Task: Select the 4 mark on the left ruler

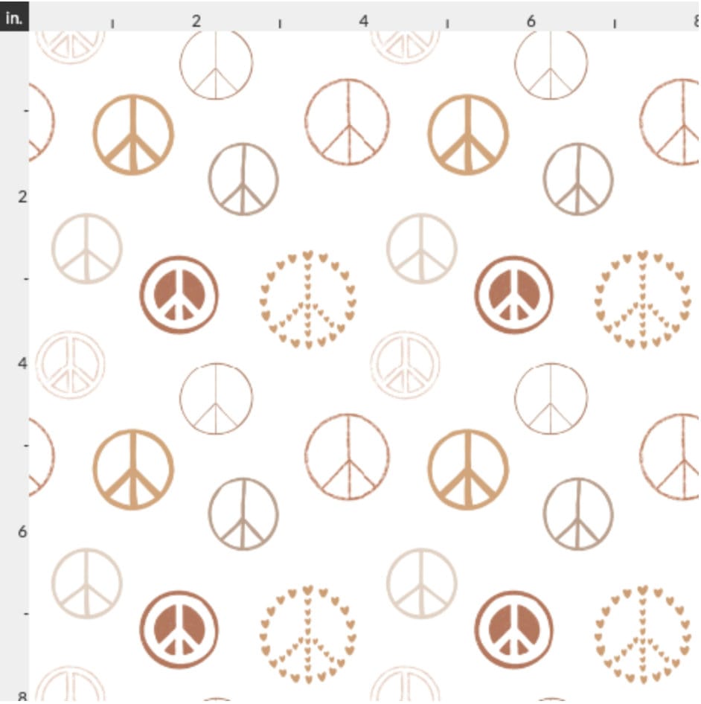Action: [22, 363]
